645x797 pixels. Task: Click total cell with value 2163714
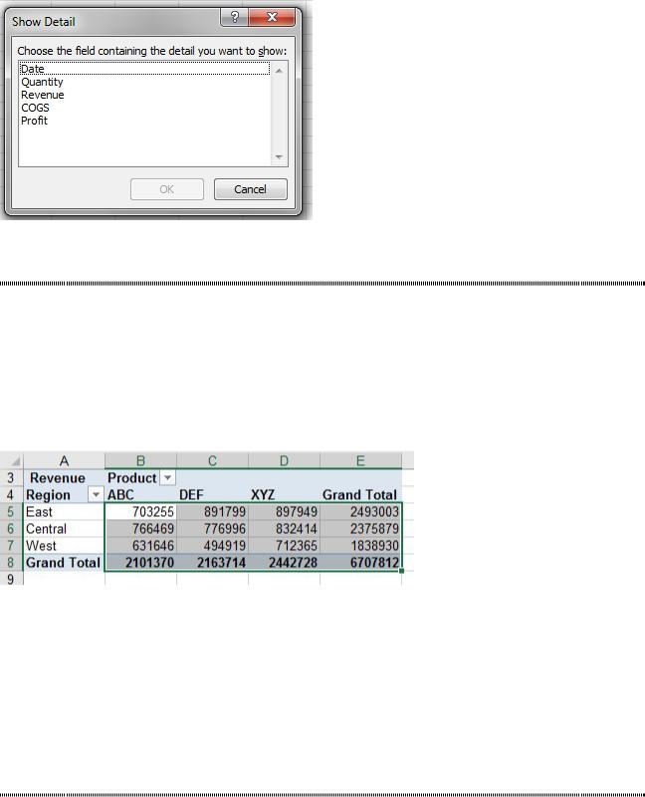tap(212, 562)
